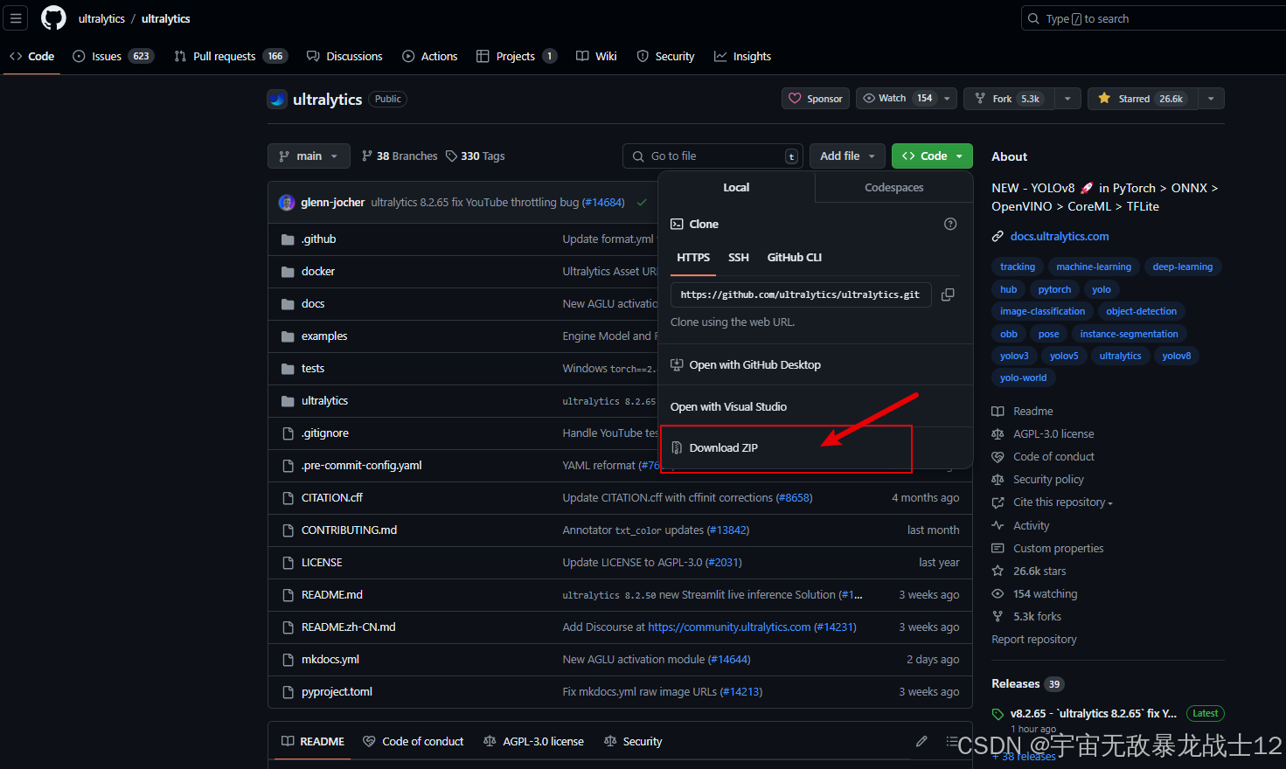Open the .gitignore file

click(325, 433)
